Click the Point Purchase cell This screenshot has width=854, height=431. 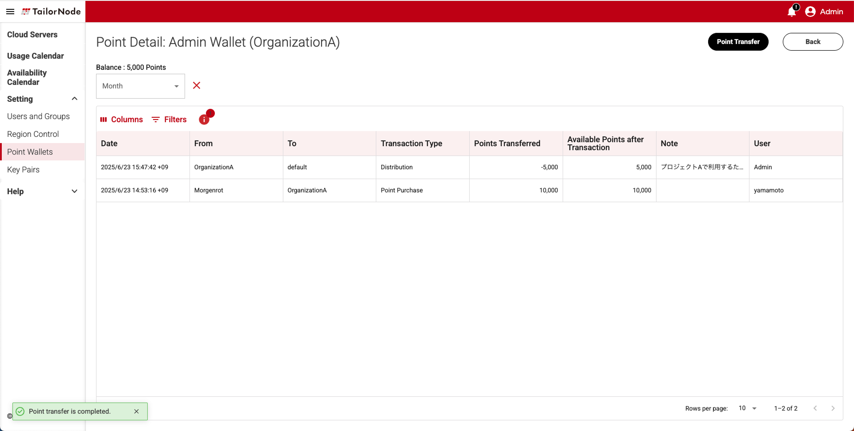point(423,191)
